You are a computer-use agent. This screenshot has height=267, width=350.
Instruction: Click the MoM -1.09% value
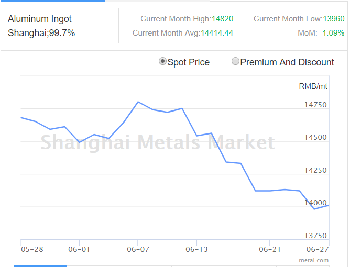coord(332,33)
